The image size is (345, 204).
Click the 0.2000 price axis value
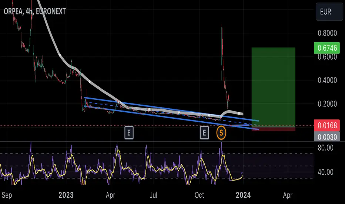(327, 103)
